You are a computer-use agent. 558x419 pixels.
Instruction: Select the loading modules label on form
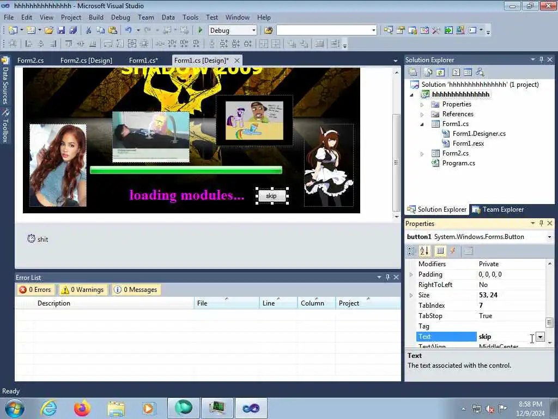[186, 195]
